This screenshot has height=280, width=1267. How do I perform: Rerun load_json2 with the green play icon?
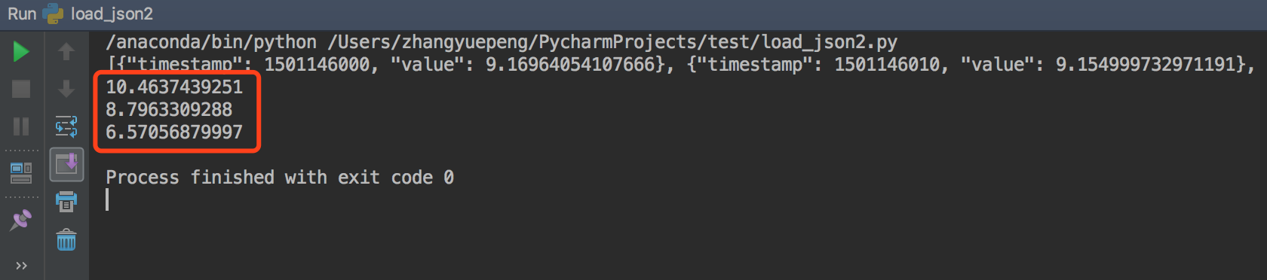tap(21, 51)
